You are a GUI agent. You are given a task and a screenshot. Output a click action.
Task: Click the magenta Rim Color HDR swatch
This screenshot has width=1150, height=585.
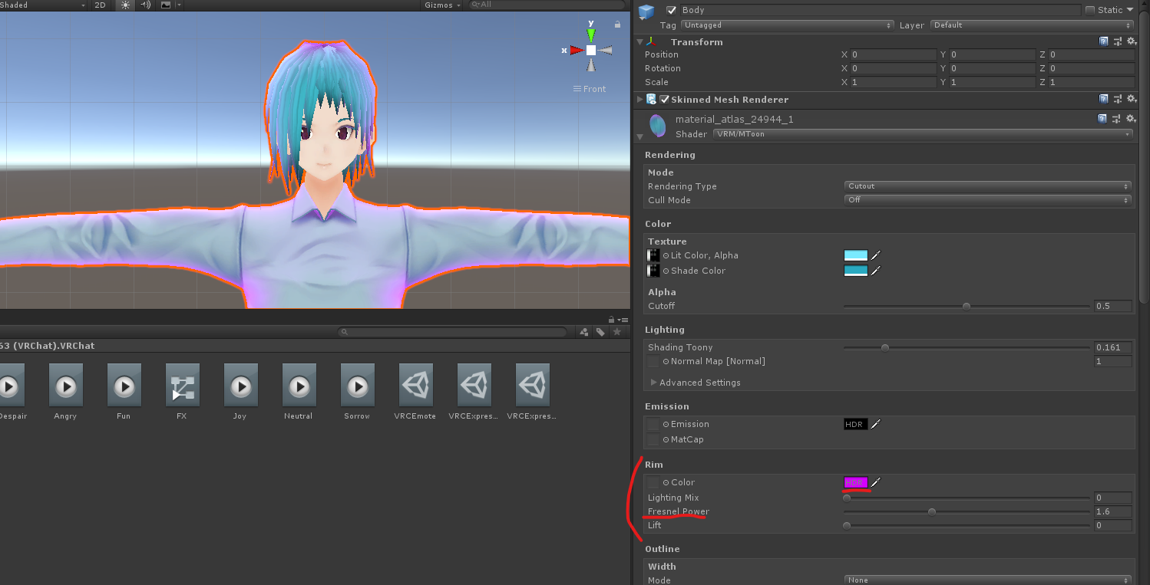[x=855, y=482]
